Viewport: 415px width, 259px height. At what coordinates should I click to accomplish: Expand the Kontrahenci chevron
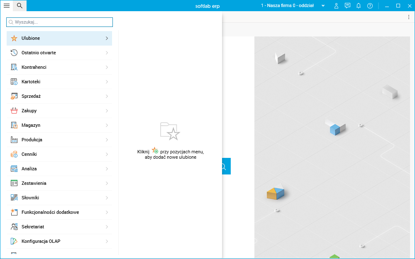click(x=107, y=68)
